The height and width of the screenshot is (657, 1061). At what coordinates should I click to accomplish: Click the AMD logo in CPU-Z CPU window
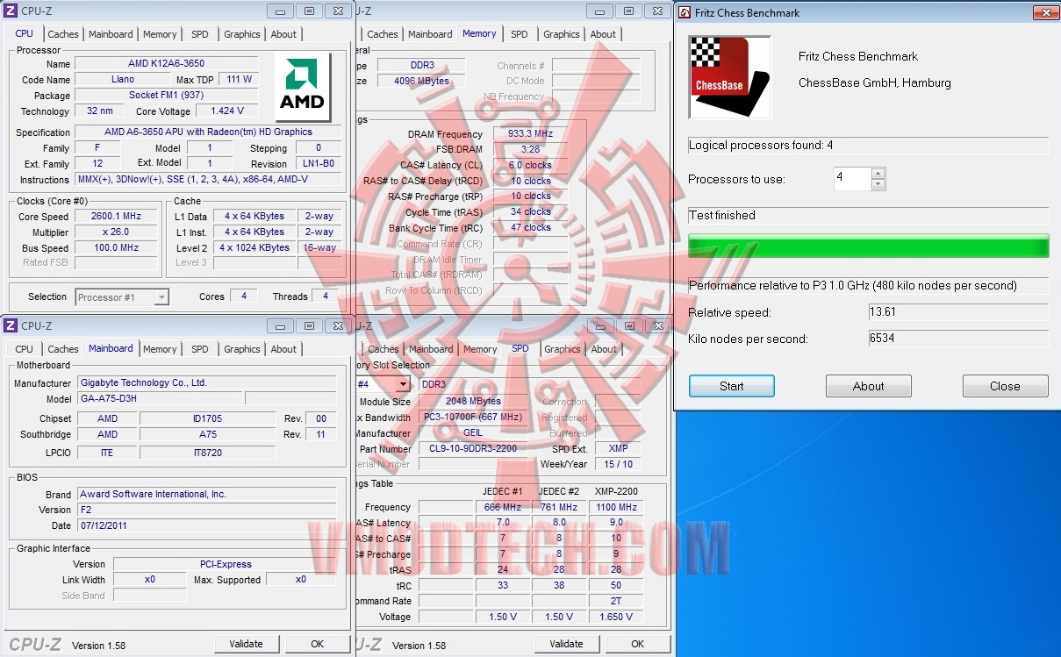tap(303, 88)
